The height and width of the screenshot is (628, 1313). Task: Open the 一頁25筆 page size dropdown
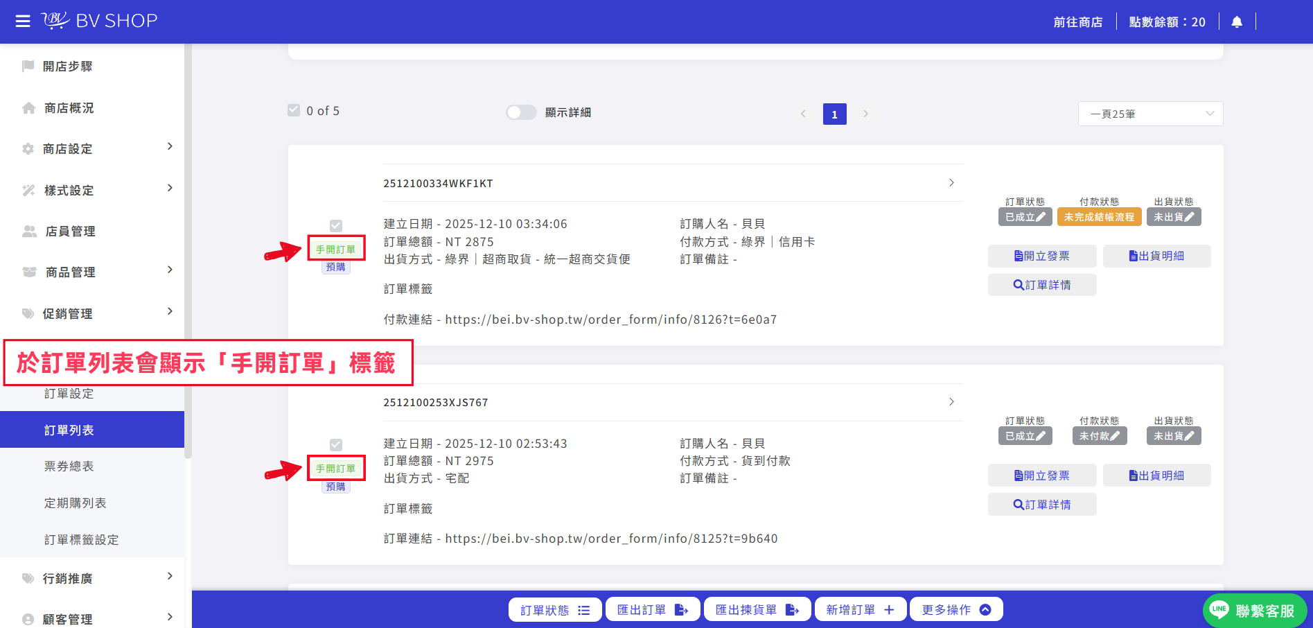coord(1150,114)
